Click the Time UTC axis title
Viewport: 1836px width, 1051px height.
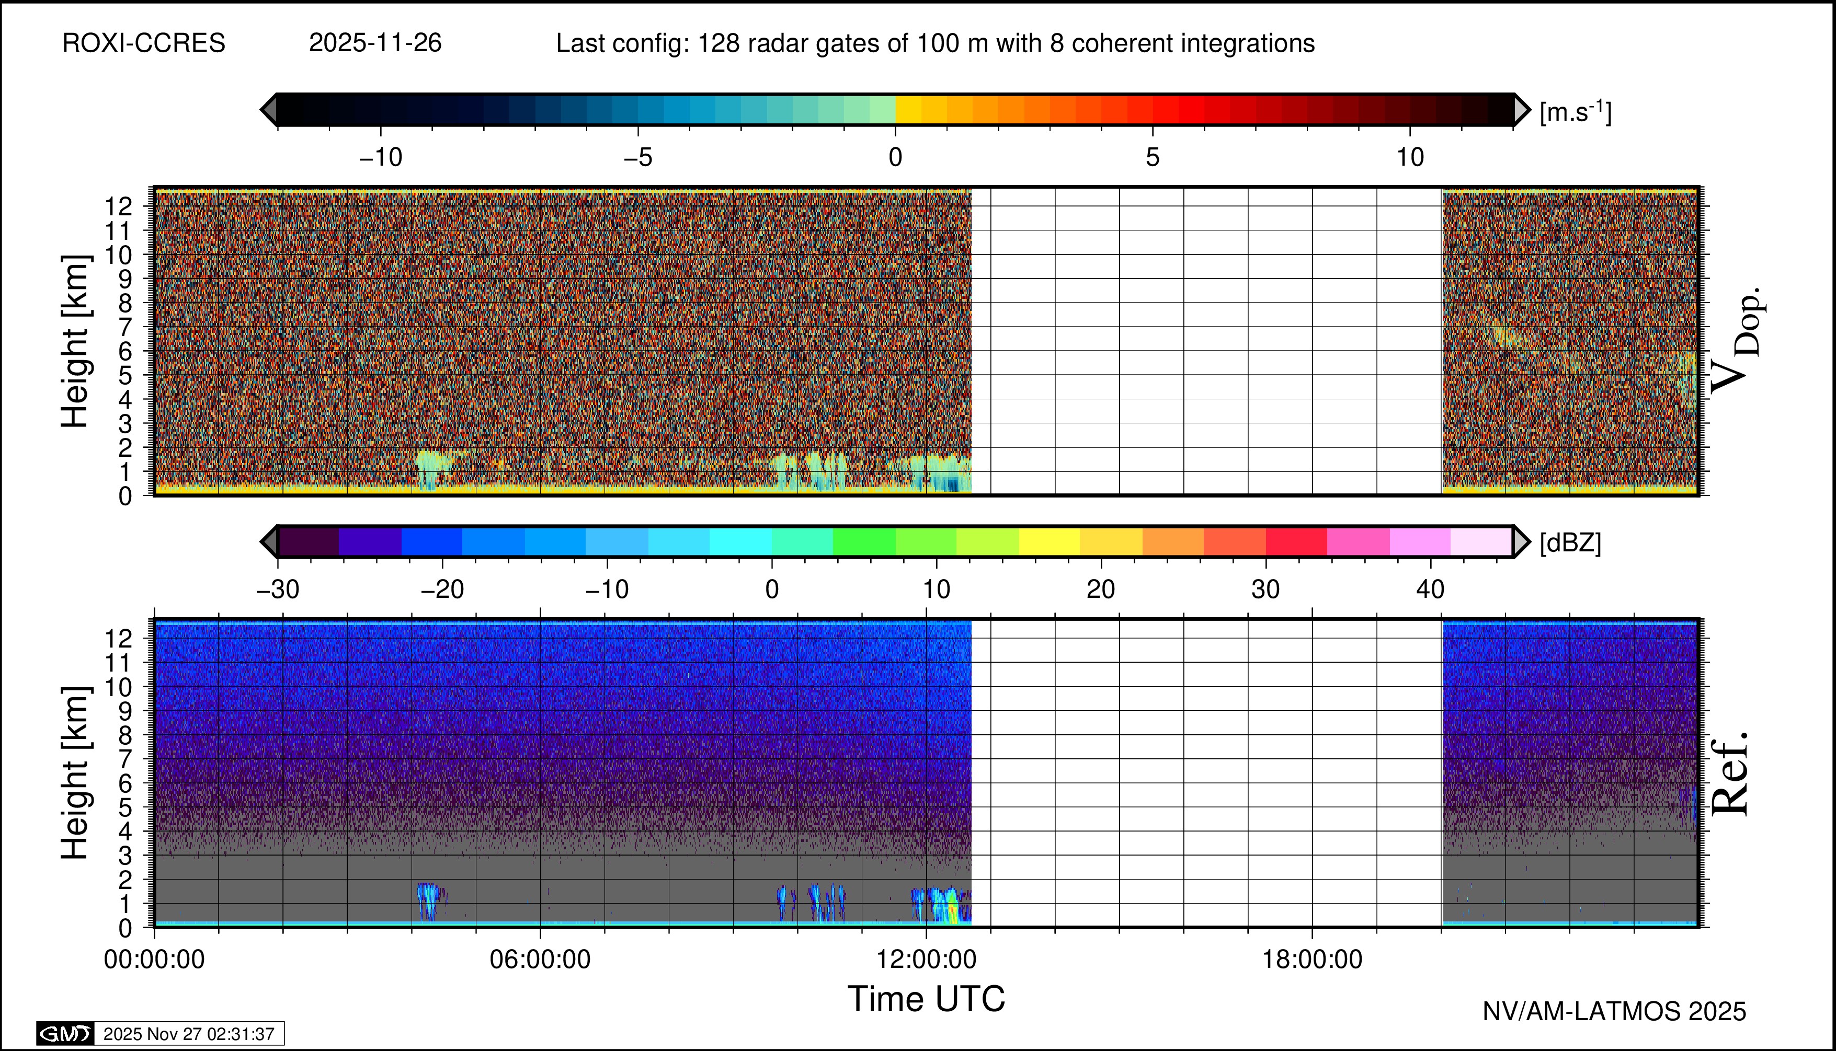[x=926, y=999]
